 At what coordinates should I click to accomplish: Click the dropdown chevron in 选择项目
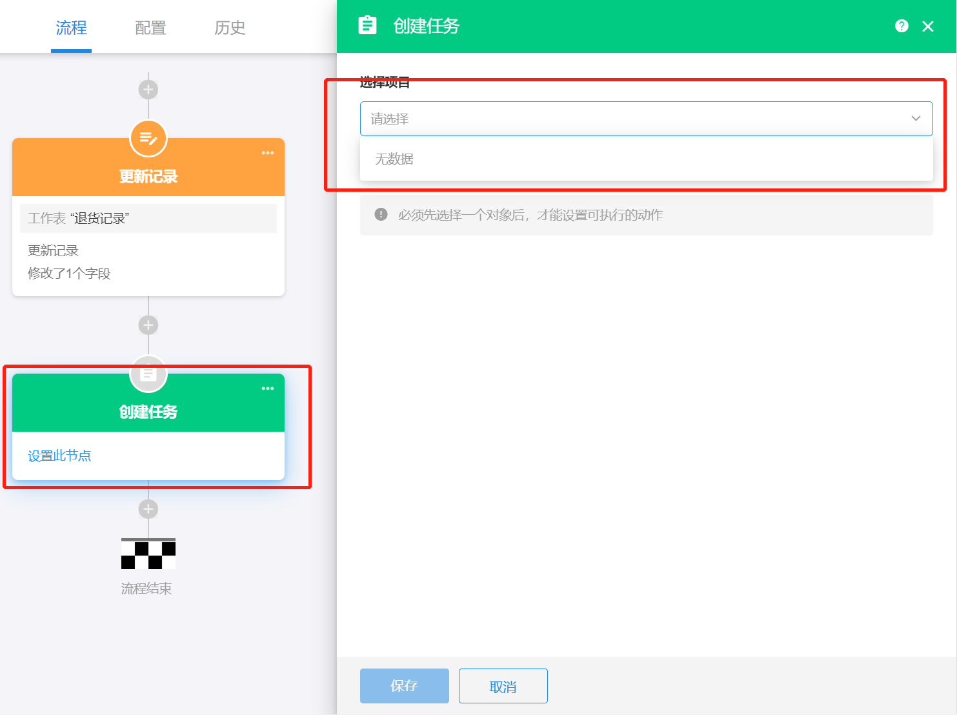tap(916, 118)
